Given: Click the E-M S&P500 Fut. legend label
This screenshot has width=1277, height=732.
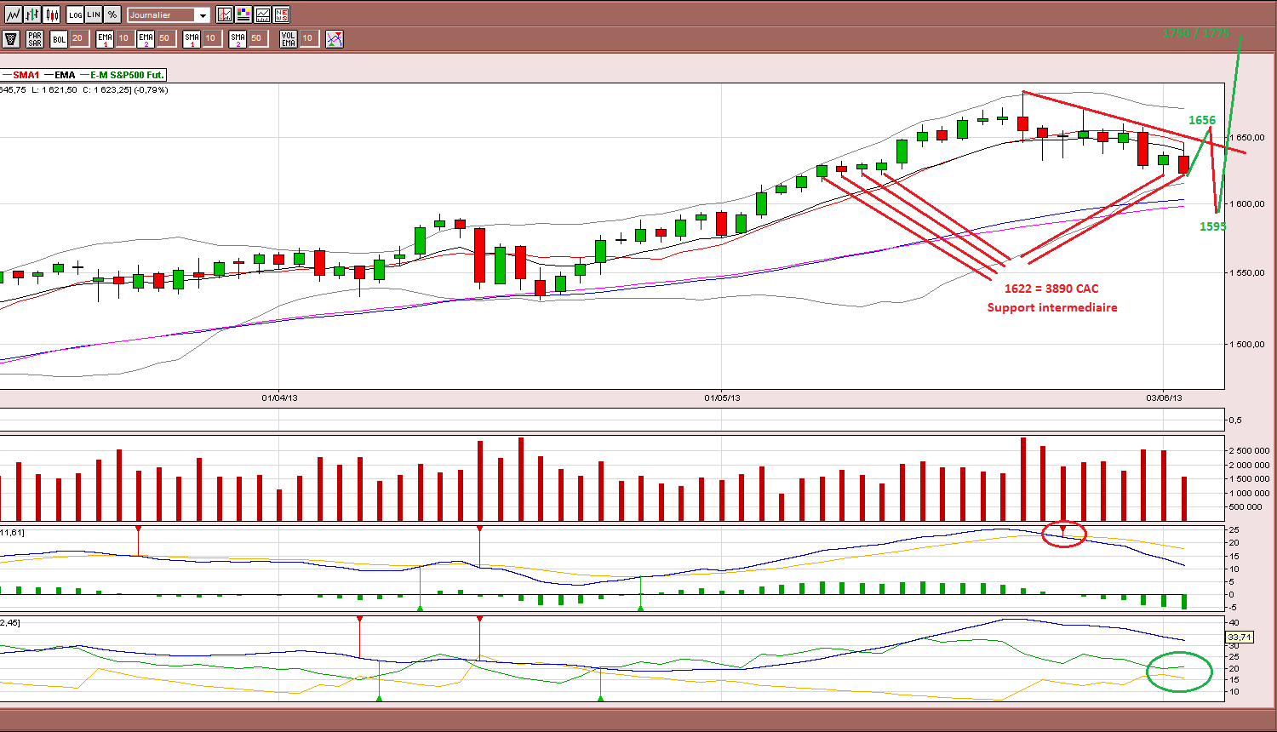Looking at the screenshot, I should point(127,75).
